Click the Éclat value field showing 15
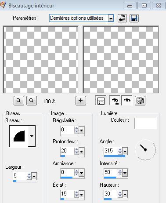166x203 pixels. point(67,194)
